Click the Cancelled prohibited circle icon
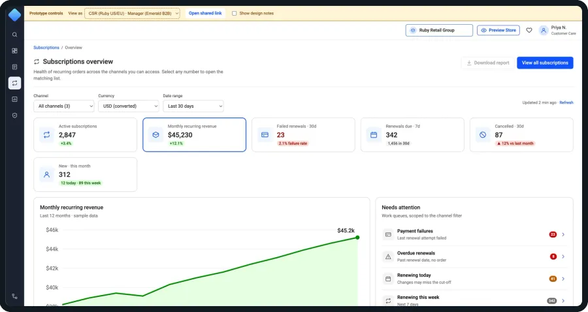The width and height of the screenshot is (588, 312). 483,135
